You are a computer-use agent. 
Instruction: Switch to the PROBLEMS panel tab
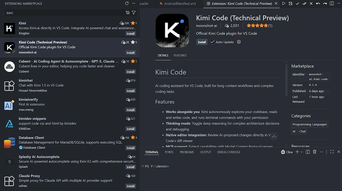point(187,152)
